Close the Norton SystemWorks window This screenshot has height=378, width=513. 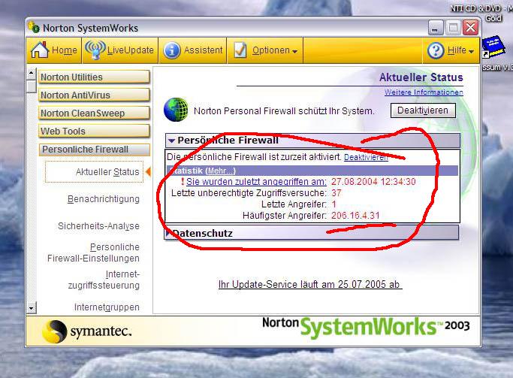[470, 28]
